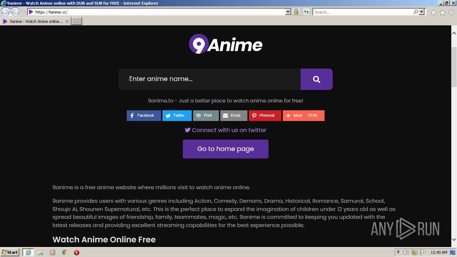Click the red Opera taskbar icon
The image size is (457, 257).
tap(76, 252)
